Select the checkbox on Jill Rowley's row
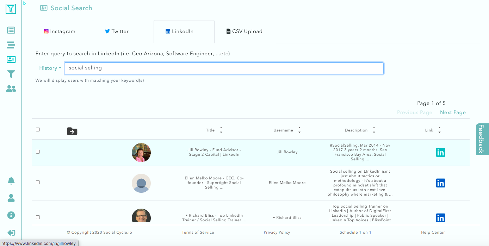 [x=38, y=152]
